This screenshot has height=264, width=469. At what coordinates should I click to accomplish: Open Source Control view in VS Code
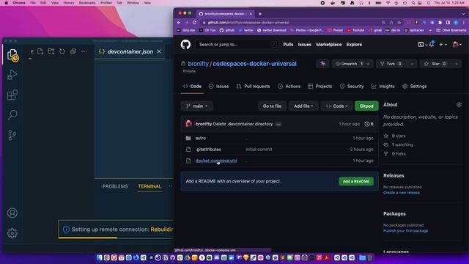pos(12,135)
